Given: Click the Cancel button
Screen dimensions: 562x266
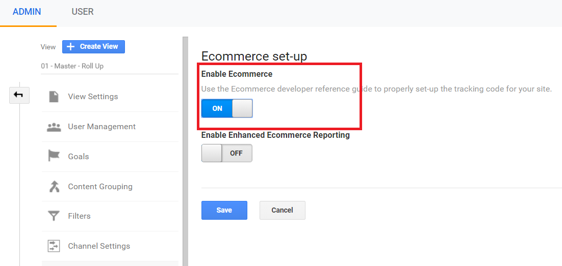Looking at the screenshot, I should (283, 210).
